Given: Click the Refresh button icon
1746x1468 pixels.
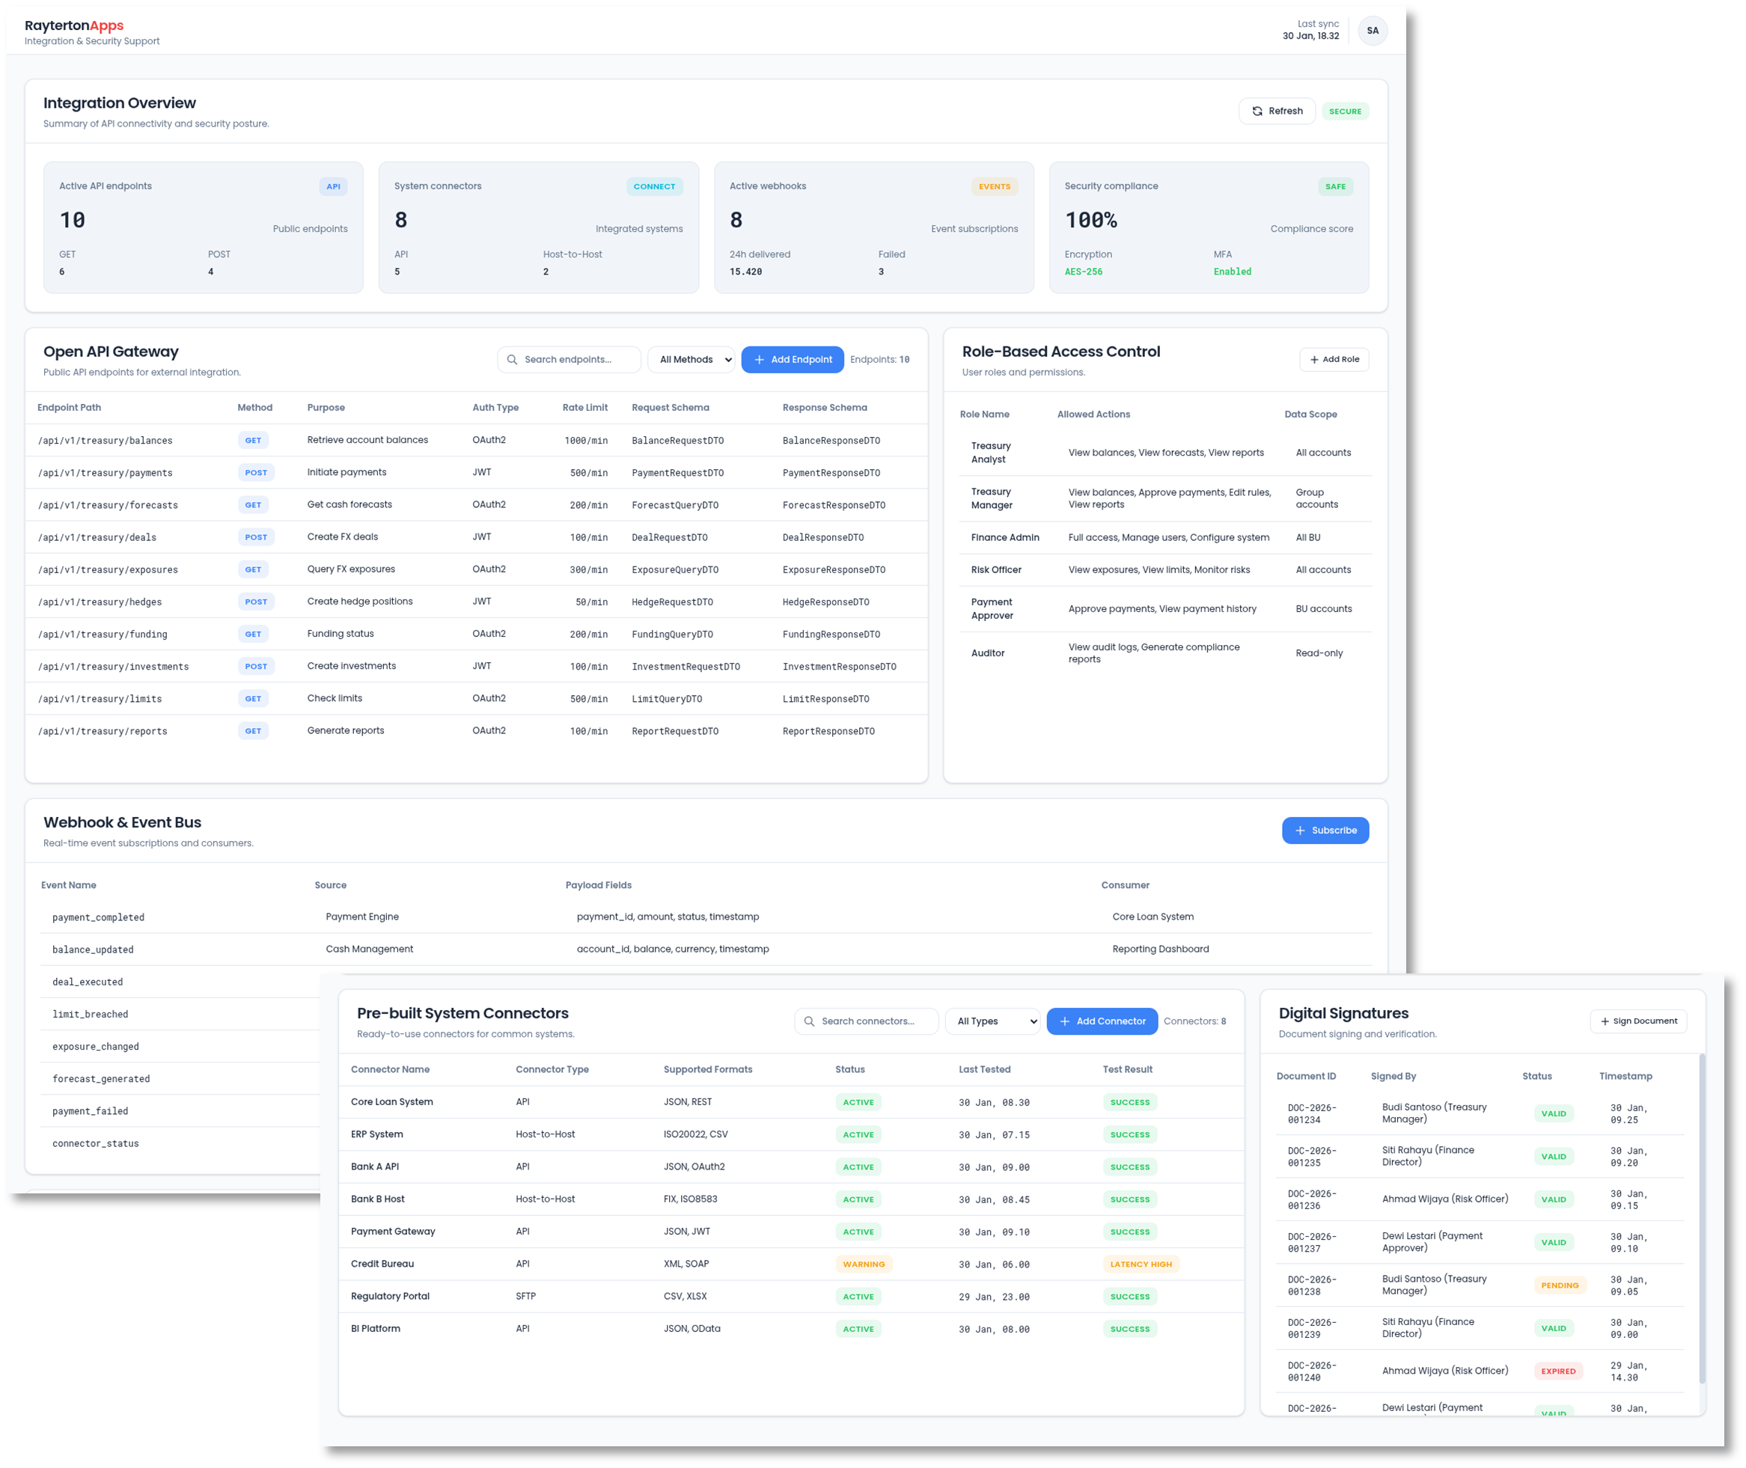Looking at the screenshot, I should pyautogui.click(x=1257, y=111).
